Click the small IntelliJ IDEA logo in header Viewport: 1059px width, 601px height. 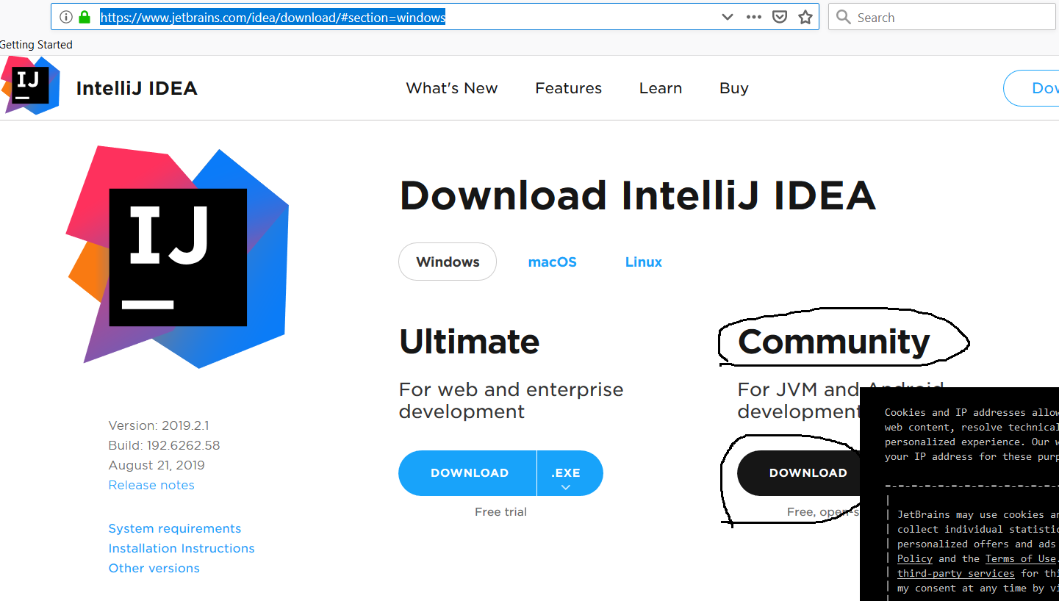(x=30, y=86)
